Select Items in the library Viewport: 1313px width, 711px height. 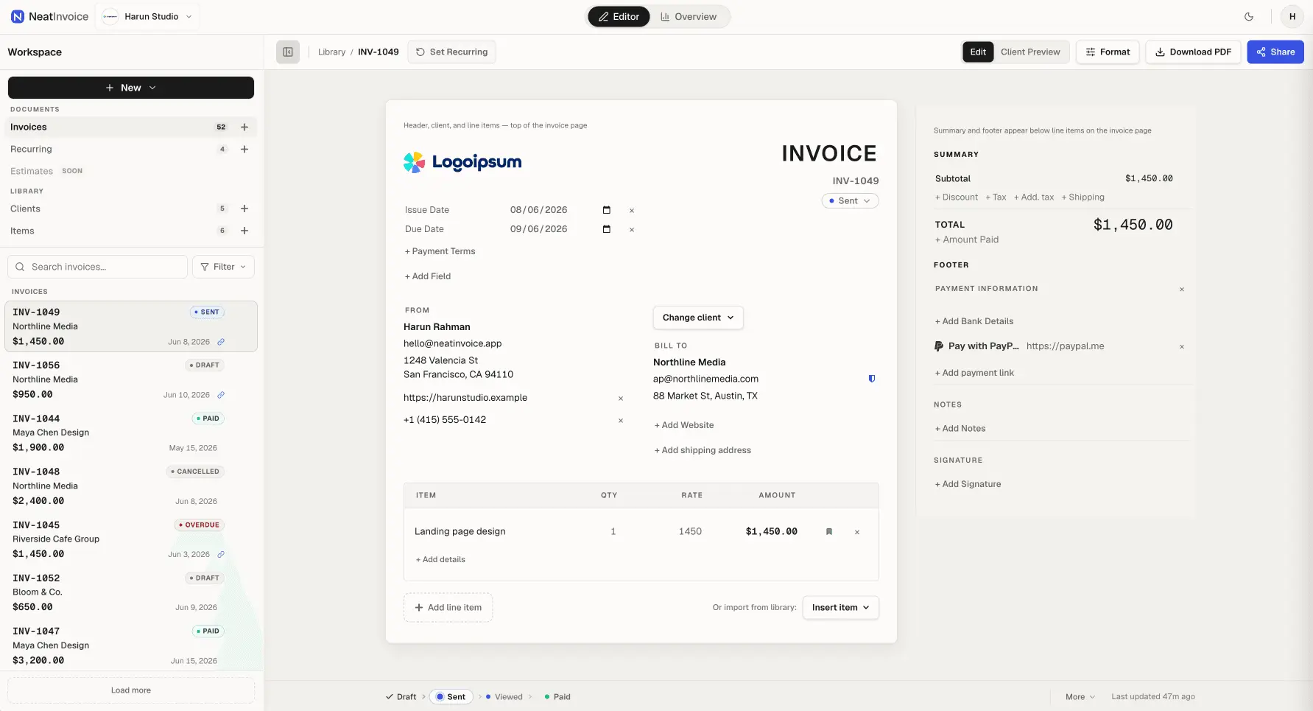coord(131,231)
